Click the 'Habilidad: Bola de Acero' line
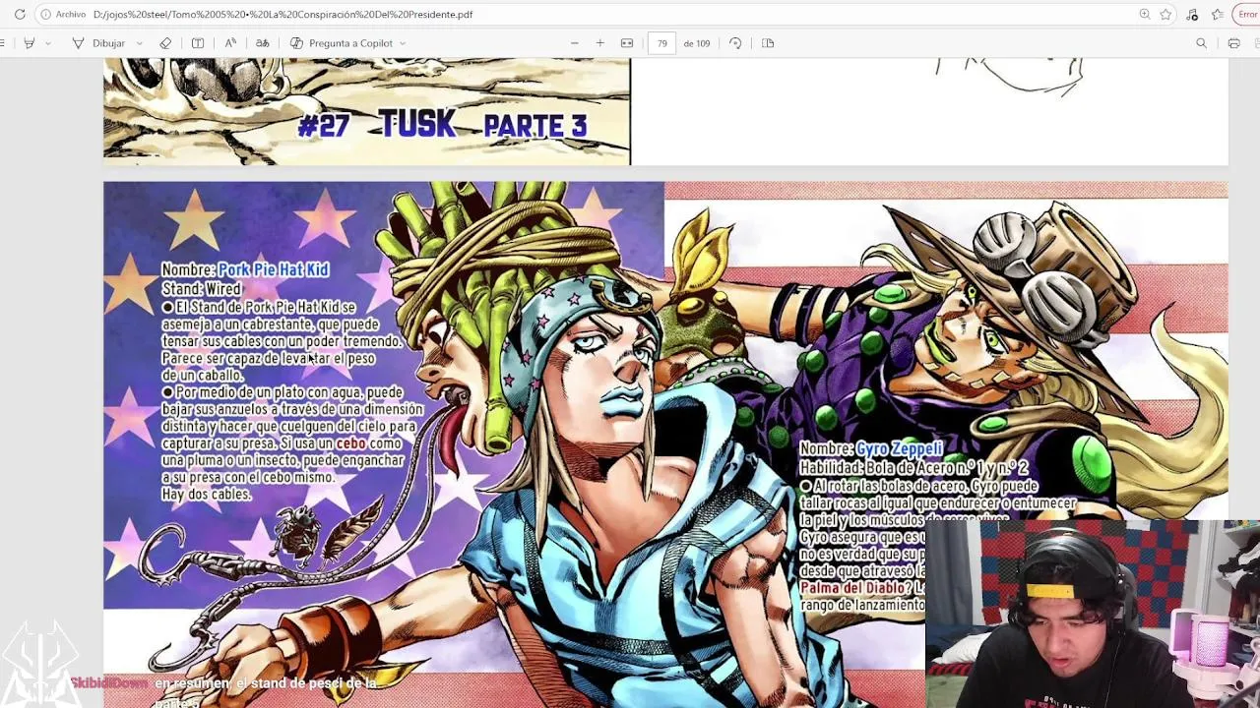The width and height of the screenshot is (1260, 708). (913, 468)
